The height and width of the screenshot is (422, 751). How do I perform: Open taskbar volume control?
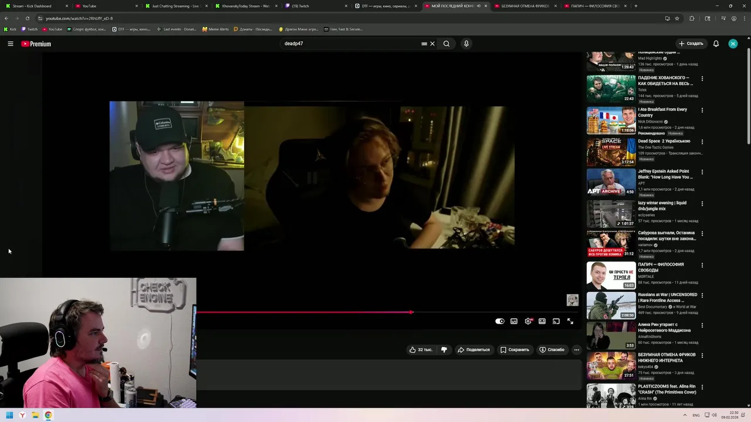714,416
